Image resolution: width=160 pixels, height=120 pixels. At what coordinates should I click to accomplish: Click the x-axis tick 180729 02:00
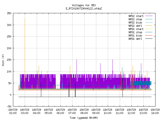pos(13,111)
